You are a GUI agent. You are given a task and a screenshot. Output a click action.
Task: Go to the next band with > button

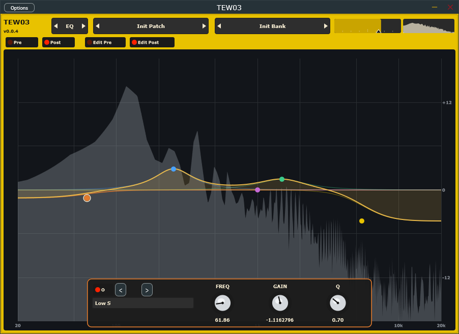(147, 290)
